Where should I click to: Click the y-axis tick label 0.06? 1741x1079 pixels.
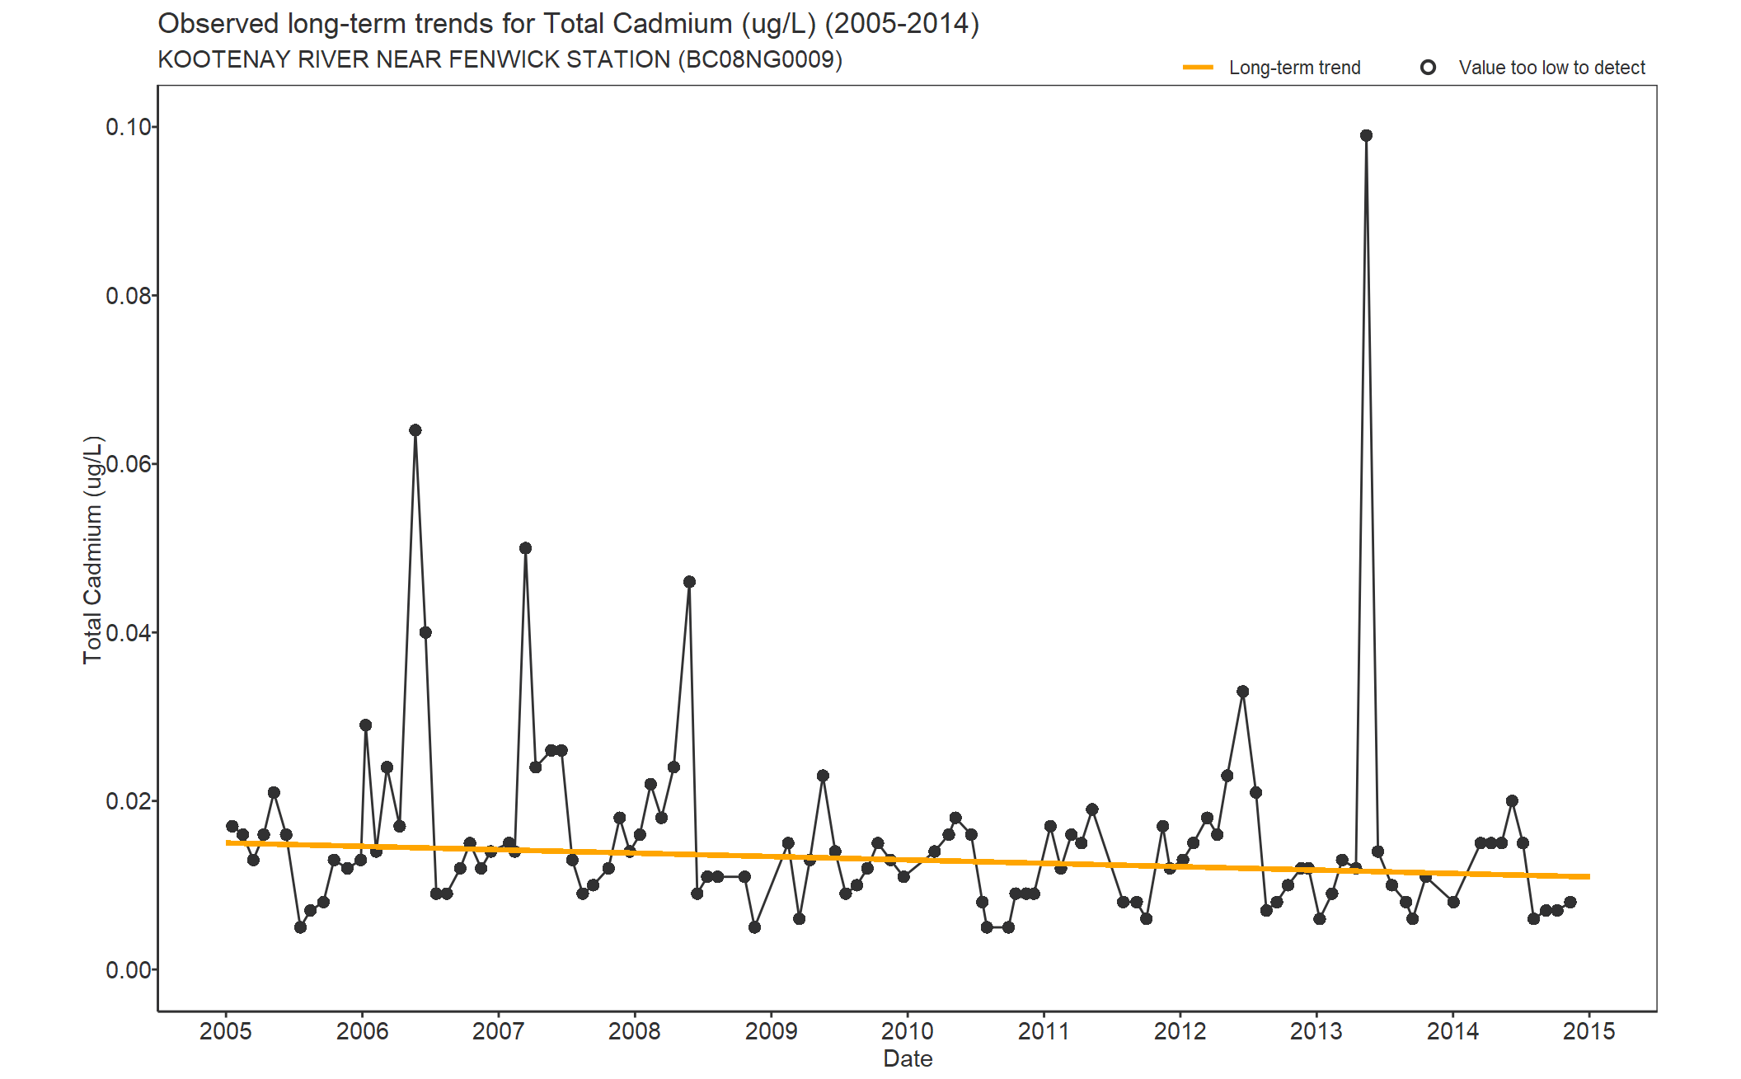tap(129, 464)
